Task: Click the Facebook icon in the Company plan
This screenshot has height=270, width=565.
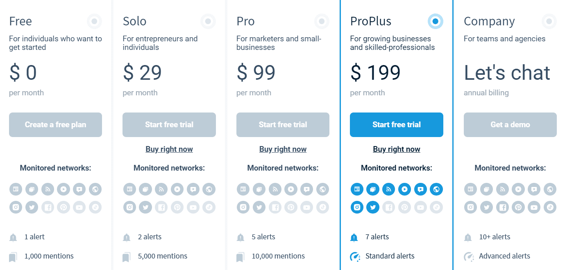Action: pyautogui.click(x=502, y=207)
